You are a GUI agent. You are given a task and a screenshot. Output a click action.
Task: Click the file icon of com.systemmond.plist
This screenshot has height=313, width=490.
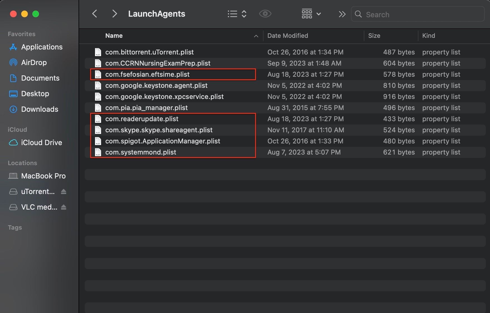pyautogui.click(x=98, y=152)
